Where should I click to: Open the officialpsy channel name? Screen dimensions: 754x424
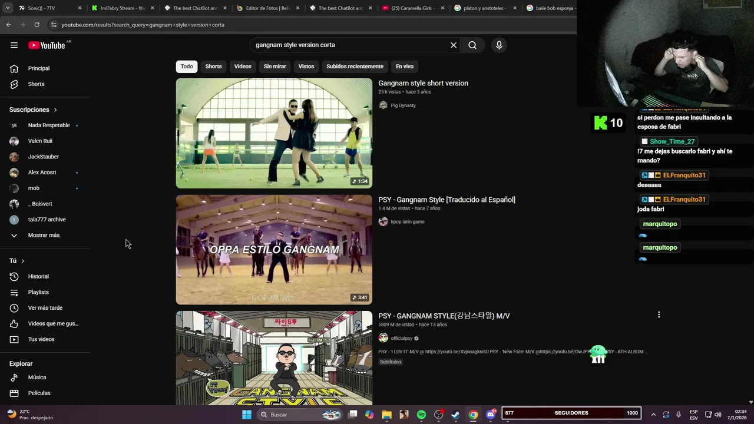[x=401, y=339]
